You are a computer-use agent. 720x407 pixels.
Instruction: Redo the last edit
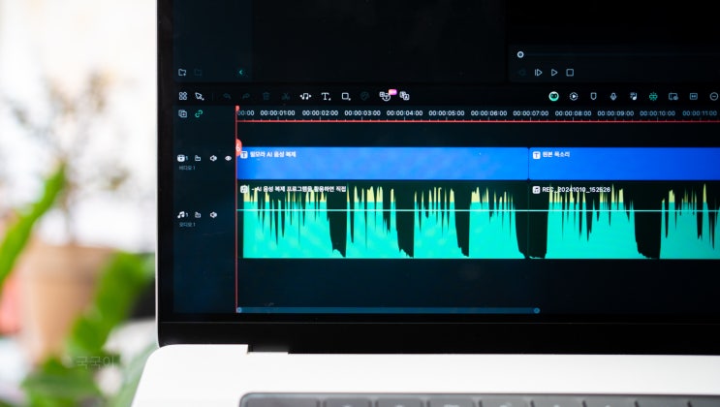click(x=246, y=96)
